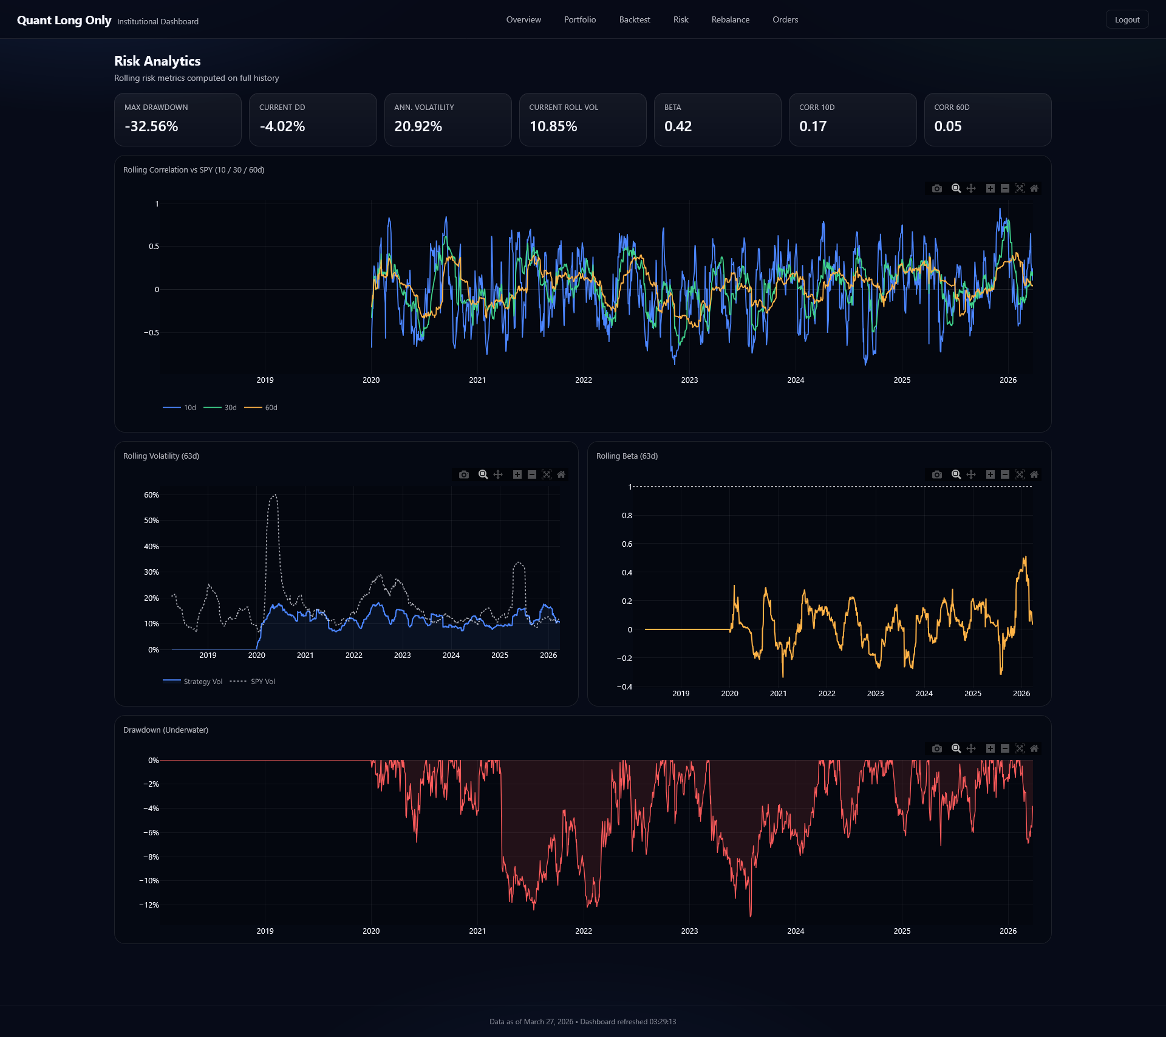Autoscale the Rolling Beta chart axes
The image size is (1166, 1037).
point(1020,474)
